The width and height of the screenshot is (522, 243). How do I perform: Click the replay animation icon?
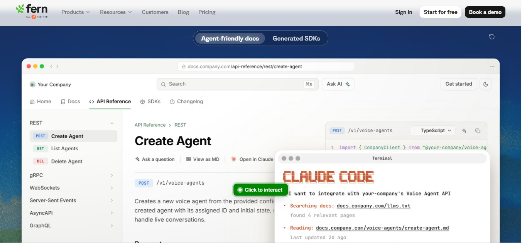click(x=492, y=37)
